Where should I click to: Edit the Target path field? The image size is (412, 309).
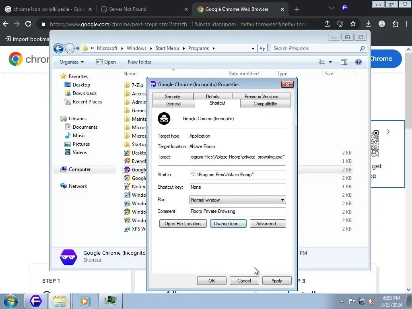(237, 157)
